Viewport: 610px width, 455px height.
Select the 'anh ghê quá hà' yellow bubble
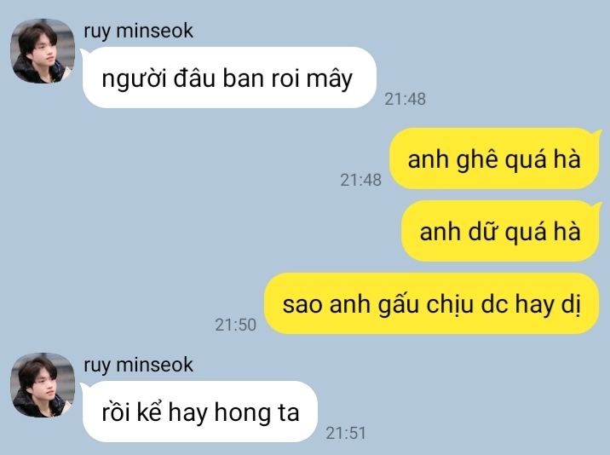494,158
